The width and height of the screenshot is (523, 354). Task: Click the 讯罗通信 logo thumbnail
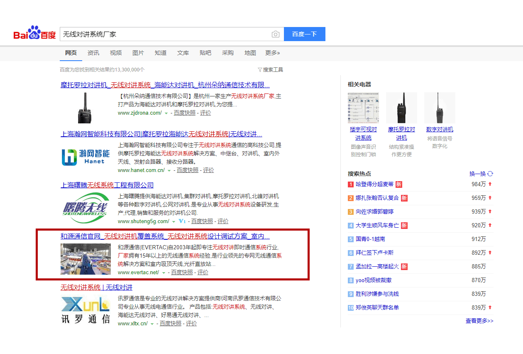click(86, 310)
